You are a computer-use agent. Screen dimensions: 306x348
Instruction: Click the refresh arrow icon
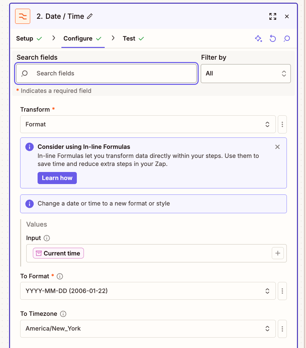pyautogui.click(x=273, y=39)
